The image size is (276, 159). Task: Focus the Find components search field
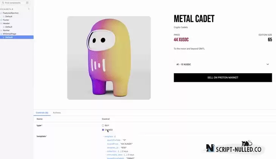(x=15, y=3)
